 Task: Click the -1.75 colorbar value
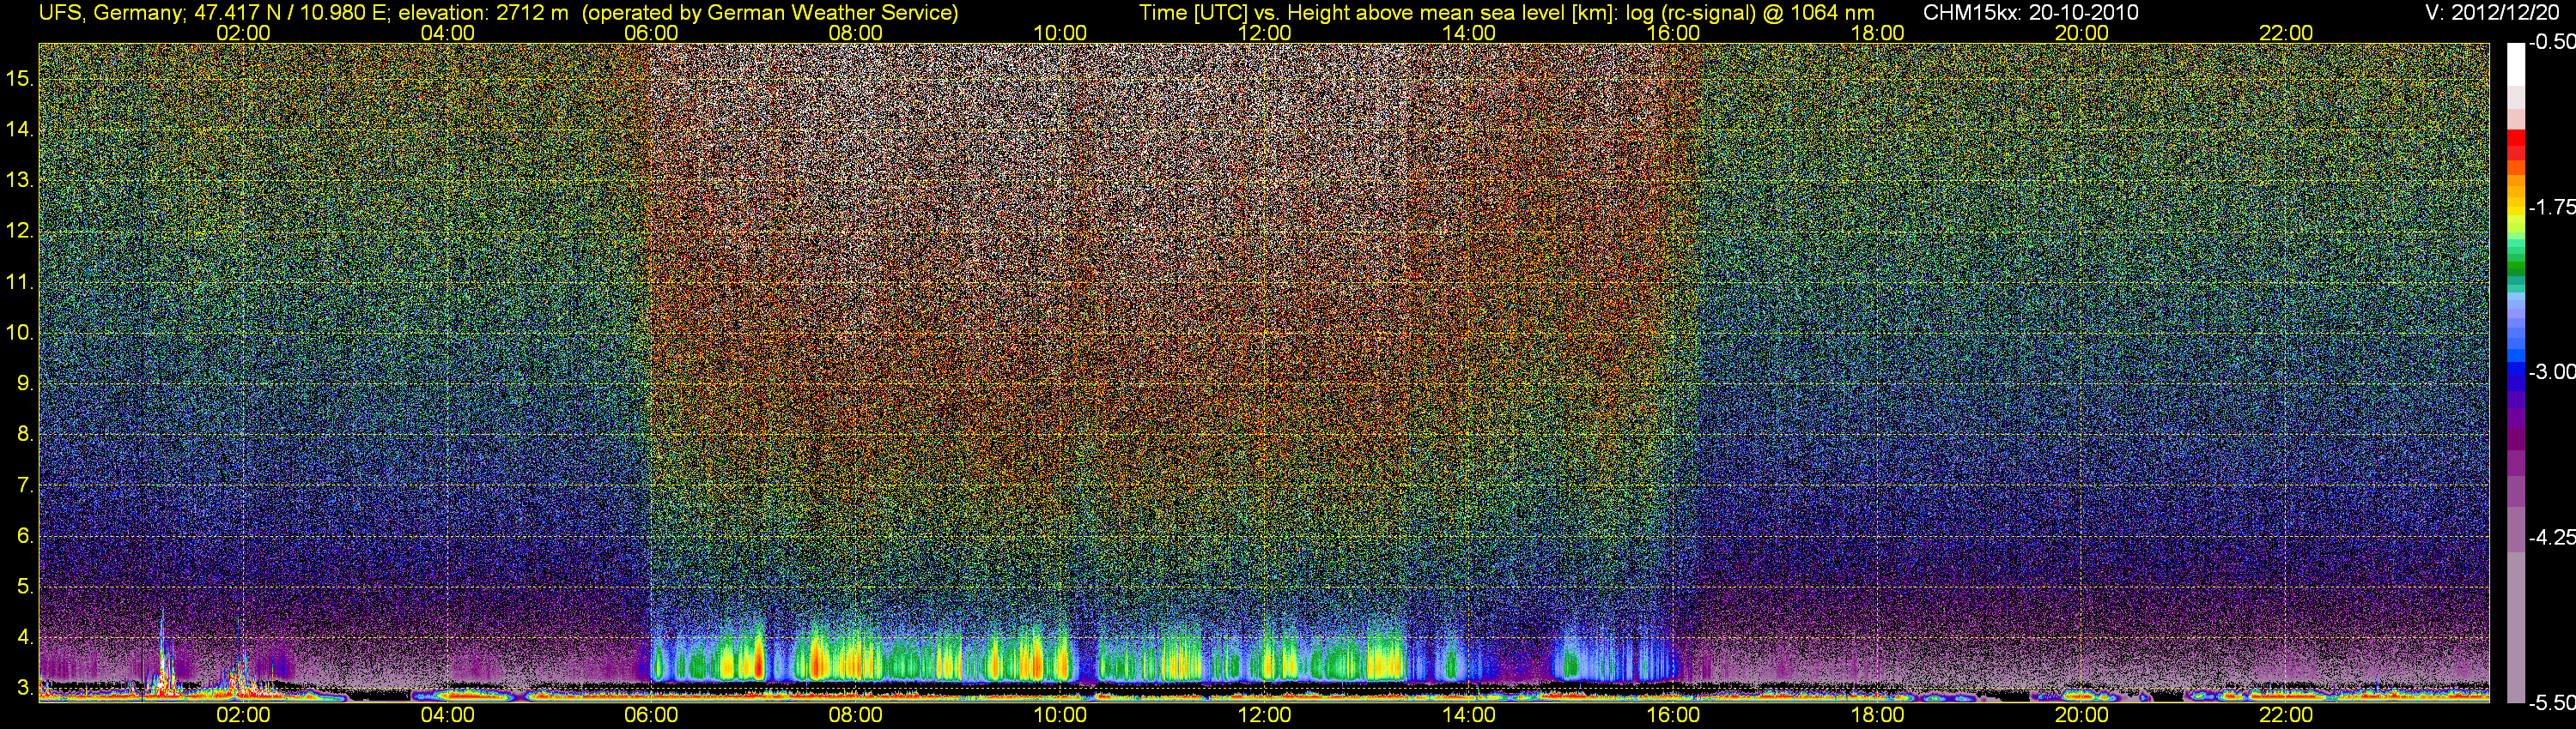2551,207
